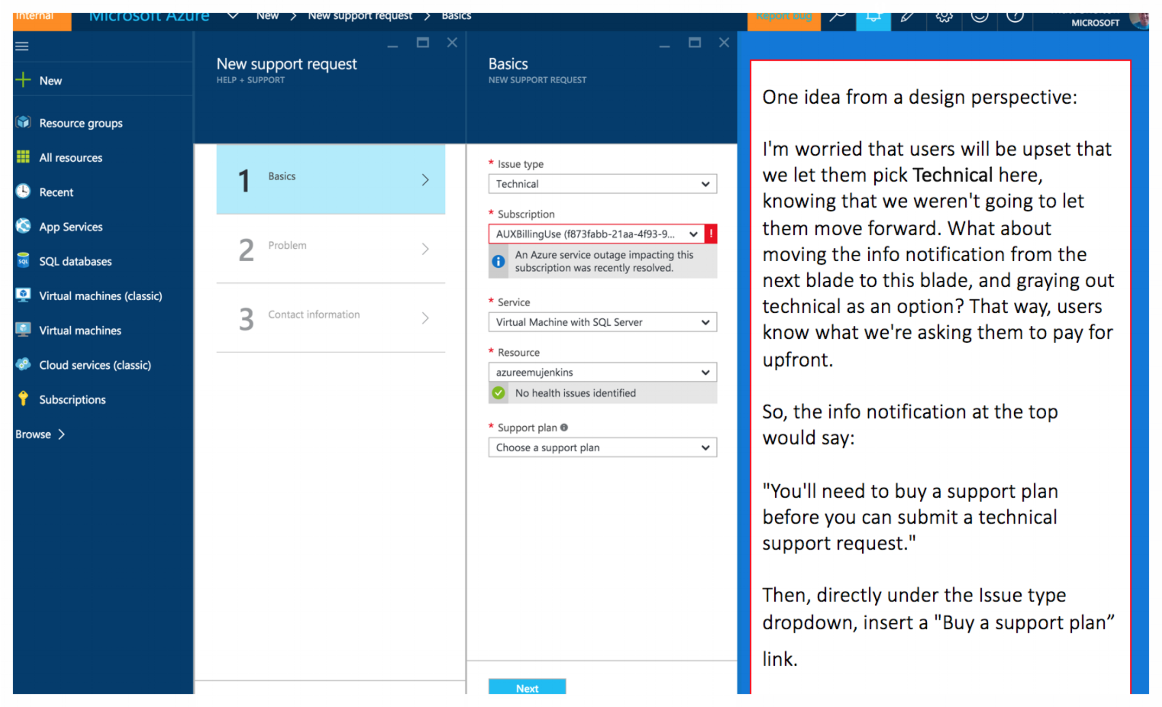Viewport: 1162px width, 707px height.
Task: Open the Subscription dropdown
Action: coord(596,234)
